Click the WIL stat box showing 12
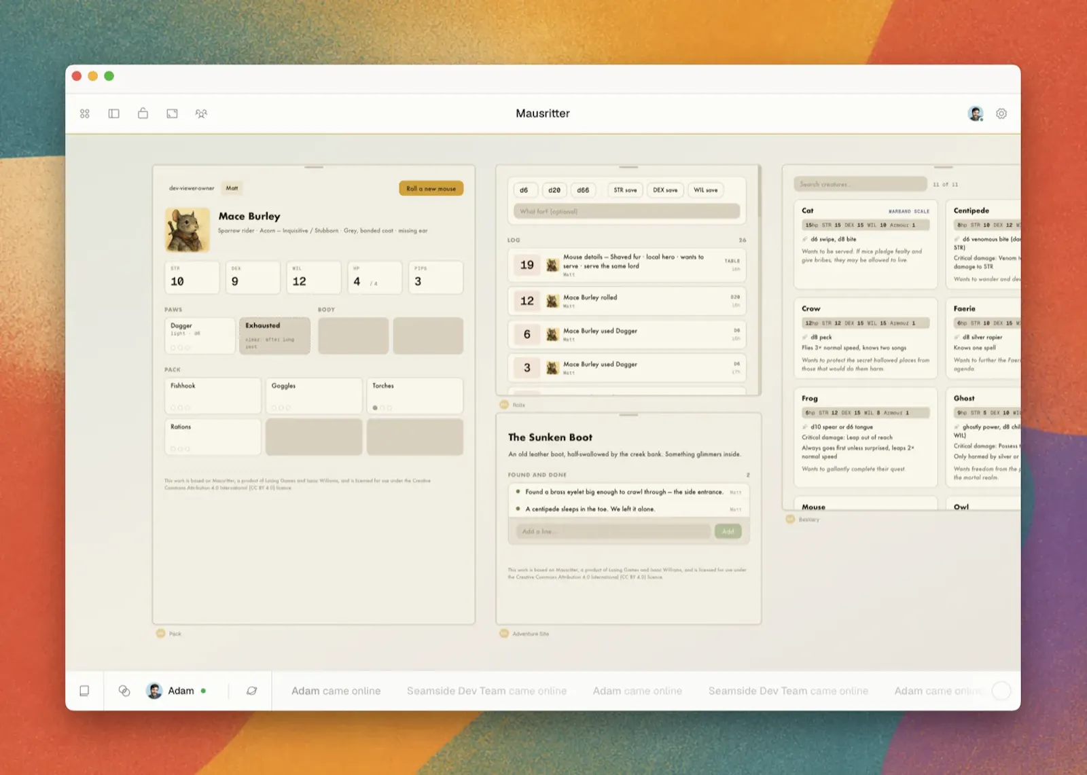The width and height of the screenshot is (1087, 775). [x=314, y=277]
